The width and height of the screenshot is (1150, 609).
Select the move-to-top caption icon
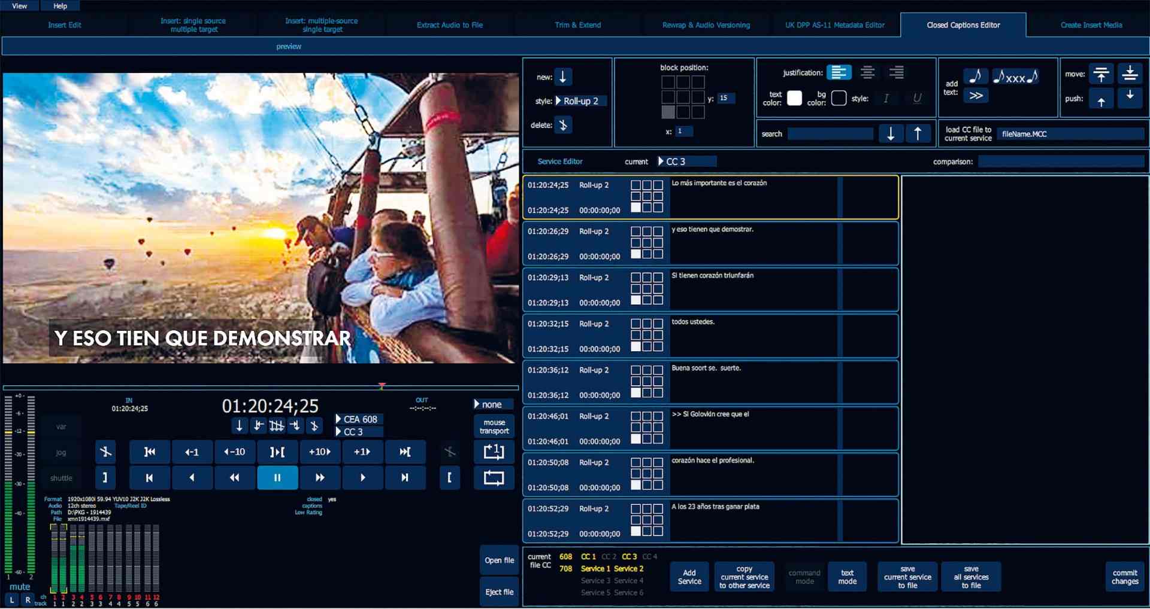pos(1101,74)
